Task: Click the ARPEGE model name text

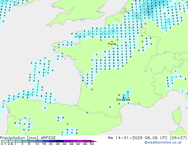Action: pyautogui.click(x=48, y=138)
